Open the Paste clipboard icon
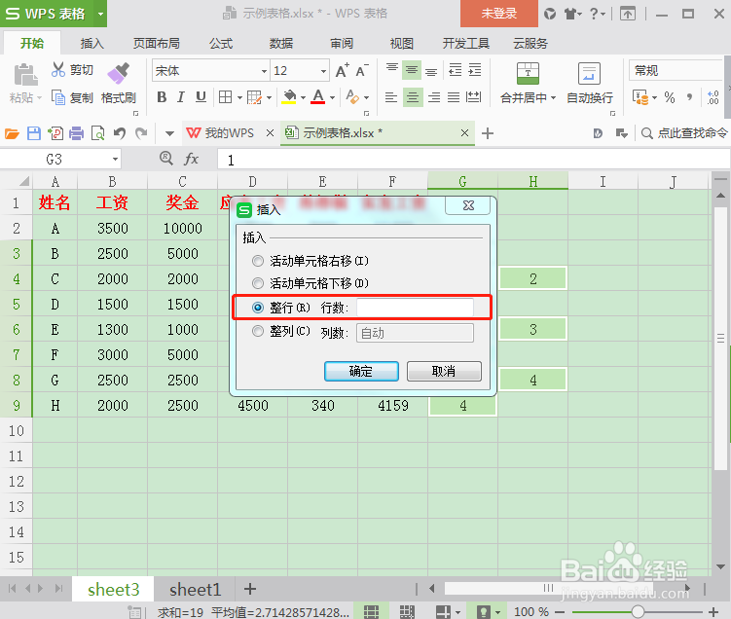 pyautogui.click(x=25, y=75)
